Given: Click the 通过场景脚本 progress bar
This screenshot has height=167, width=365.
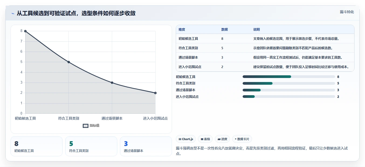Looking at the screenshot, I should click(289, 90).
